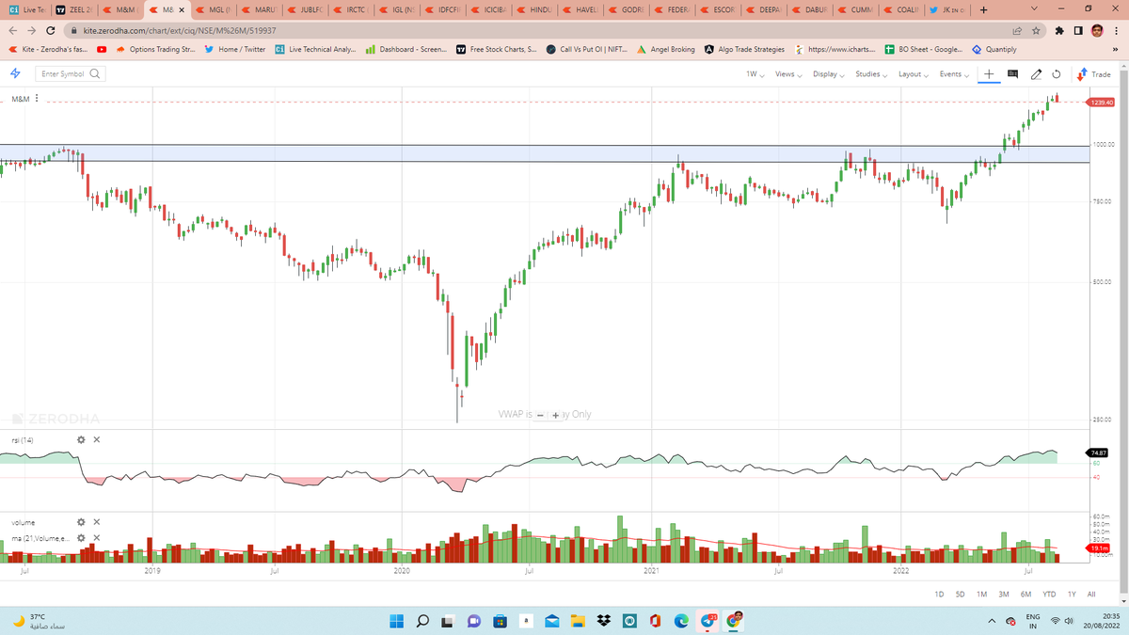1129x635 pixels.
Task: Select the 5D range
Action: (x=961, y=595)
